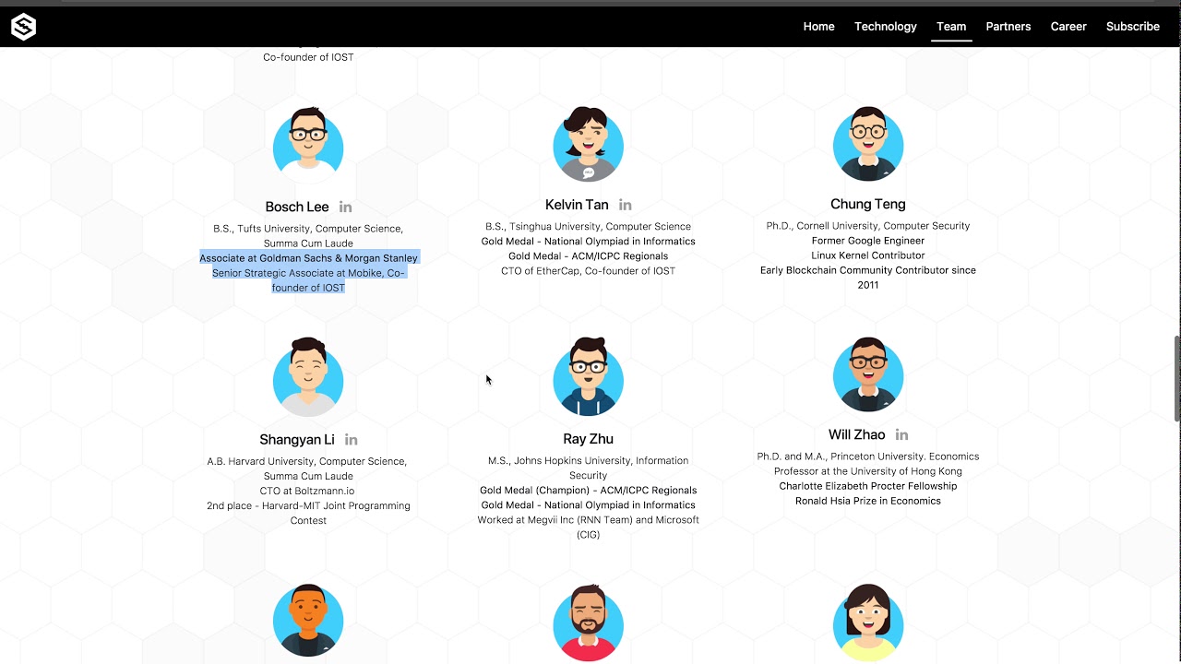The width and height of the screenshot is (1181, 664).
Task: Click 'CTO at Boltzmann.io' text
Action: (307, 491)
